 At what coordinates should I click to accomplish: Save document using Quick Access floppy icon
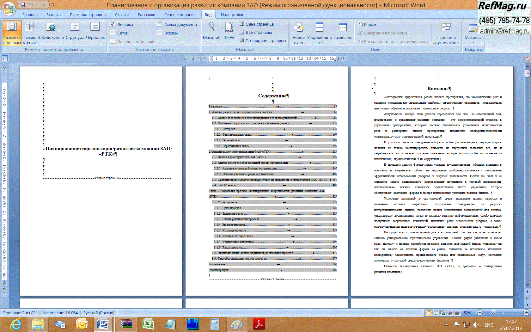(23, 5)
